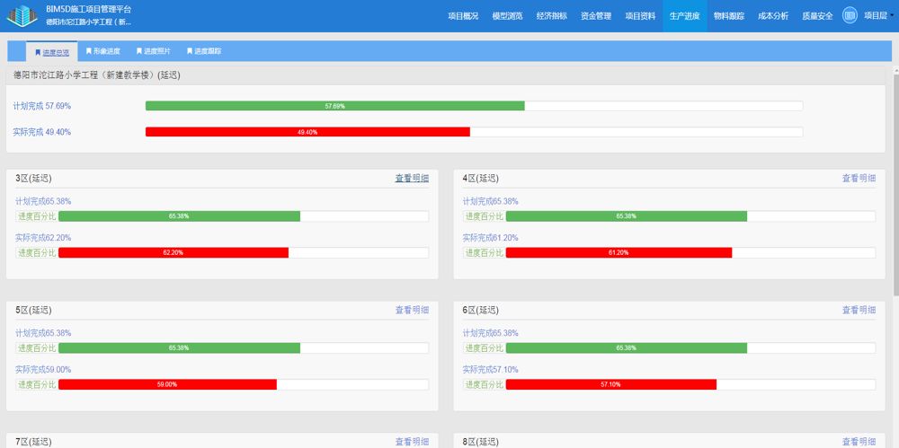Image resolution: width=899 pixels, height=448 pixels.
Task: Click the 5区(延迟) card title
Action: [34, 310]
